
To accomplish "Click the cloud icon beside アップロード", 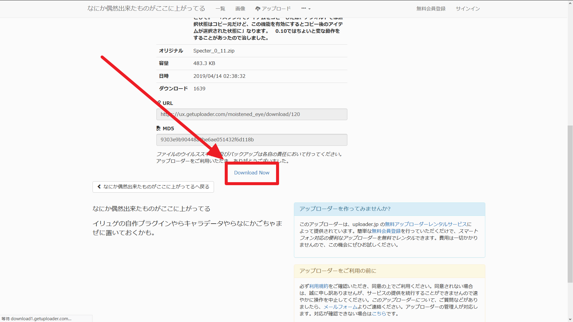I will [x=258, y=9].
